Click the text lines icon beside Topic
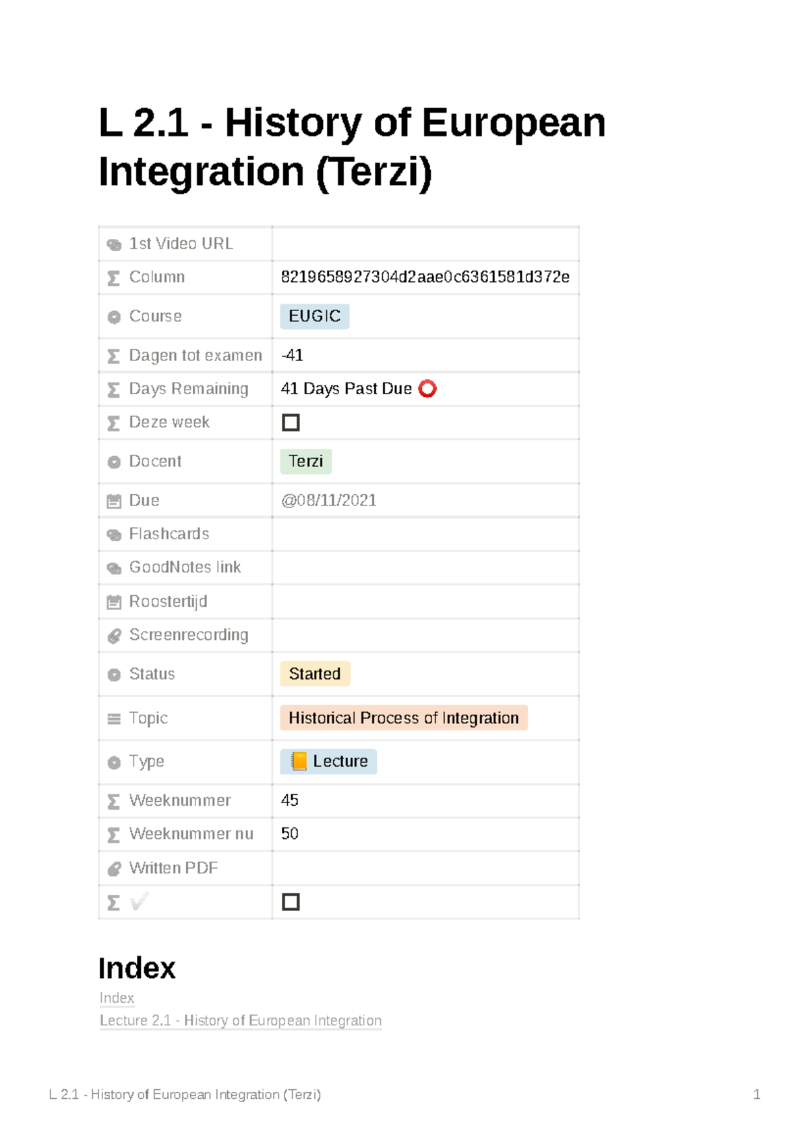Screen dimensions: 809x1146 click(114, 719)
